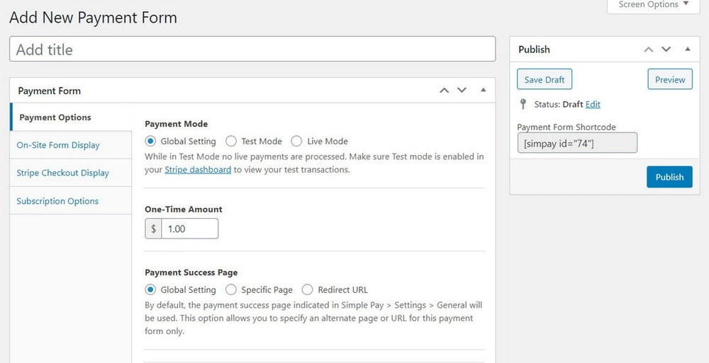Viewport: 709px width, 363px height.
Task: Choose Redirect URL for success page
Action: pyautogui.click(x=307, y=289)
